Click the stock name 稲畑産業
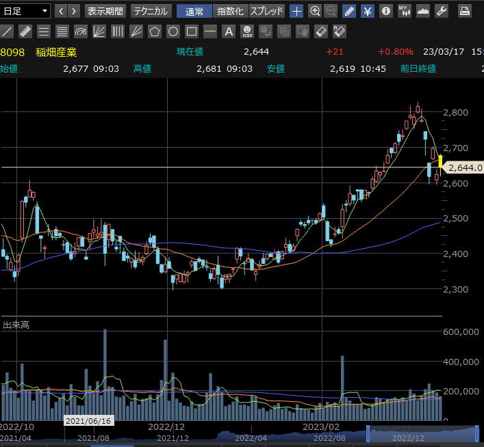Image resolution: width=484 pixels, height=447 pixels. click(x=56, y=52)
